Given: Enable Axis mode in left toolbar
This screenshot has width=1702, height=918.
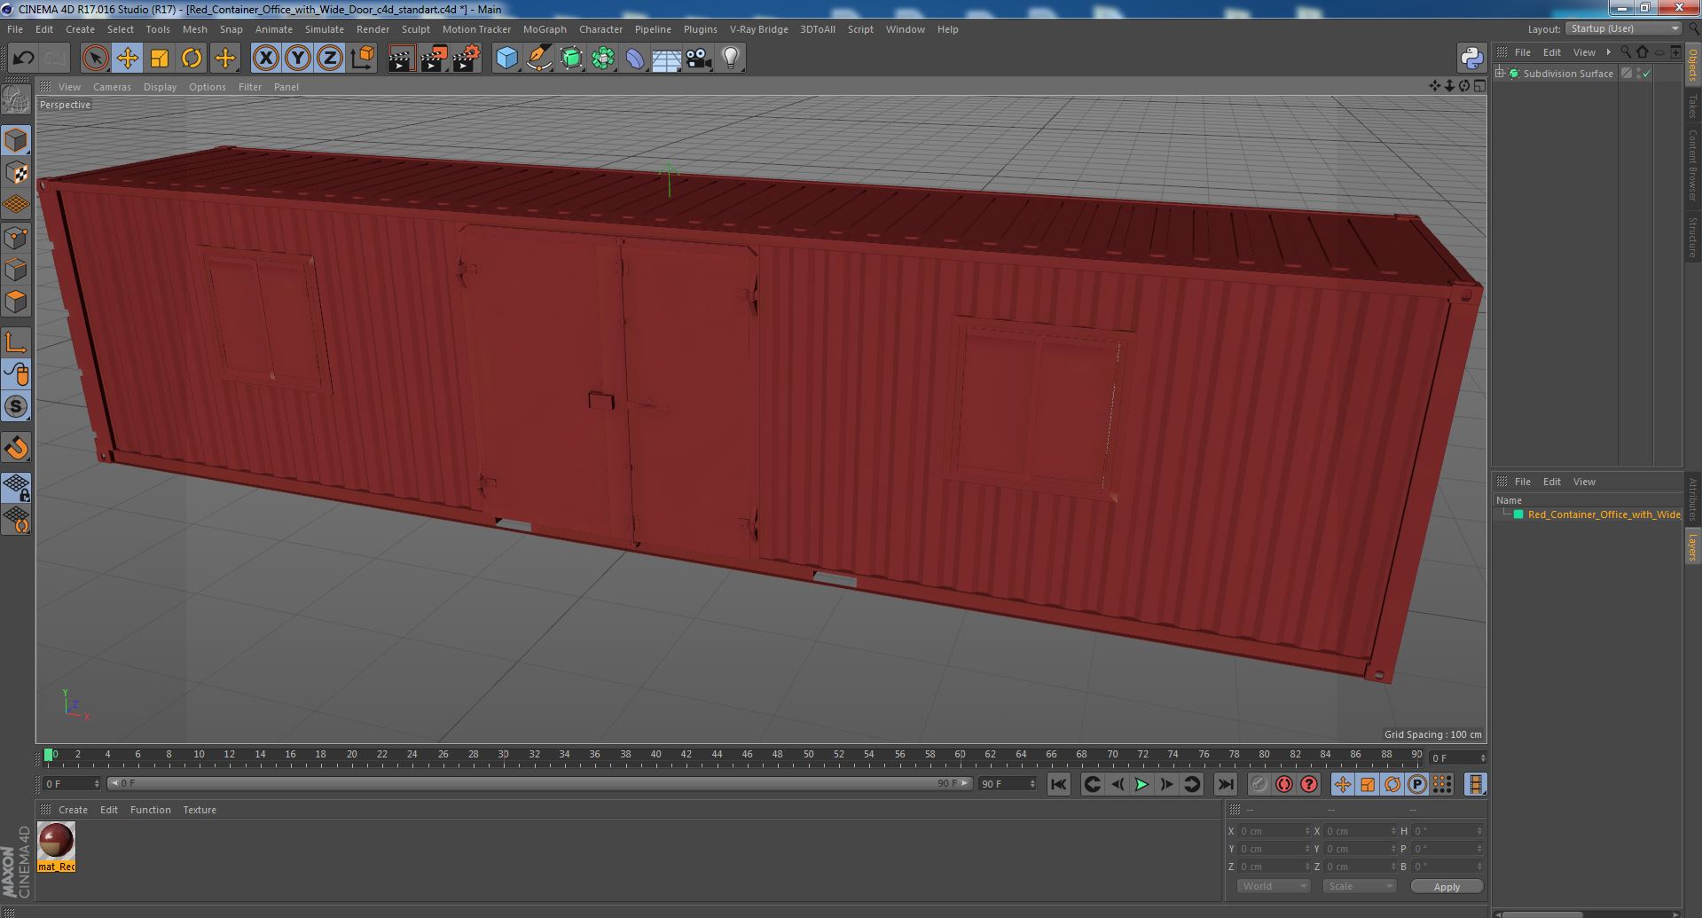Looking at the screenshot, I should point(16,342).
